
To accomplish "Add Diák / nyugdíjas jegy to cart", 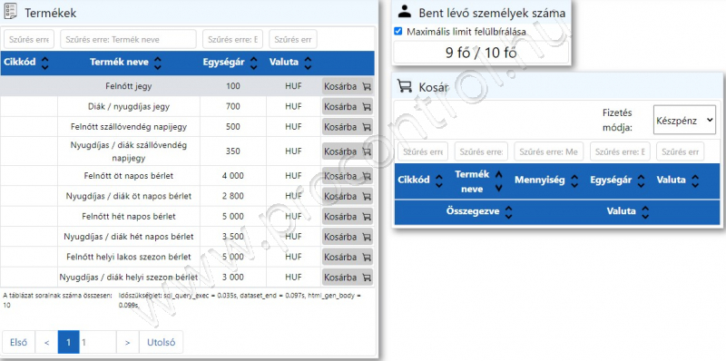I will (x=348, y=107).
